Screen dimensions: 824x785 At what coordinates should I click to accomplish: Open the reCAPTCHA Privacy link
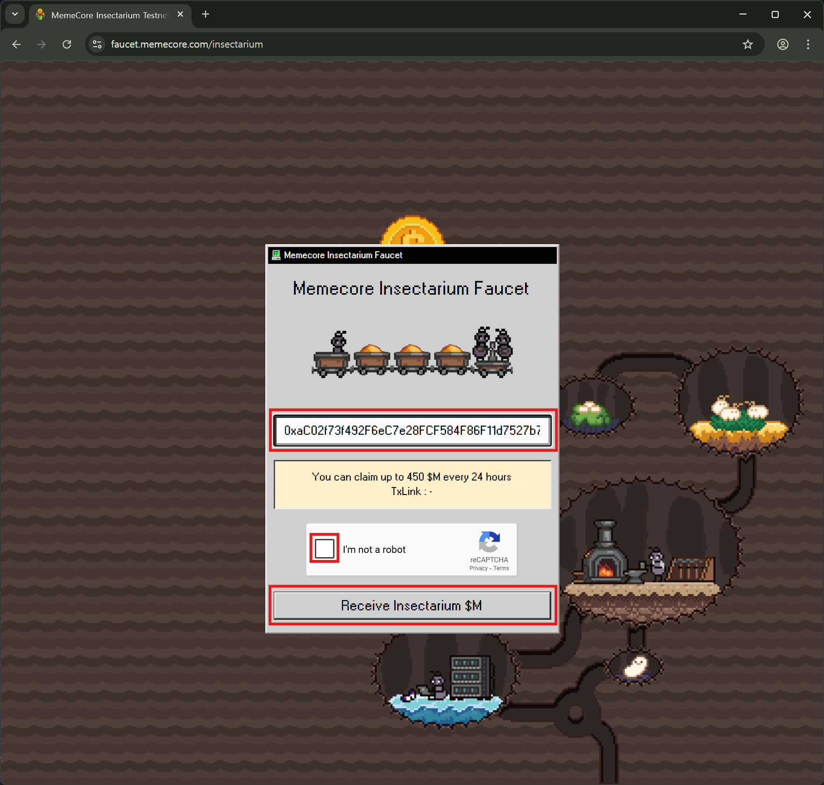click(478, 568)
